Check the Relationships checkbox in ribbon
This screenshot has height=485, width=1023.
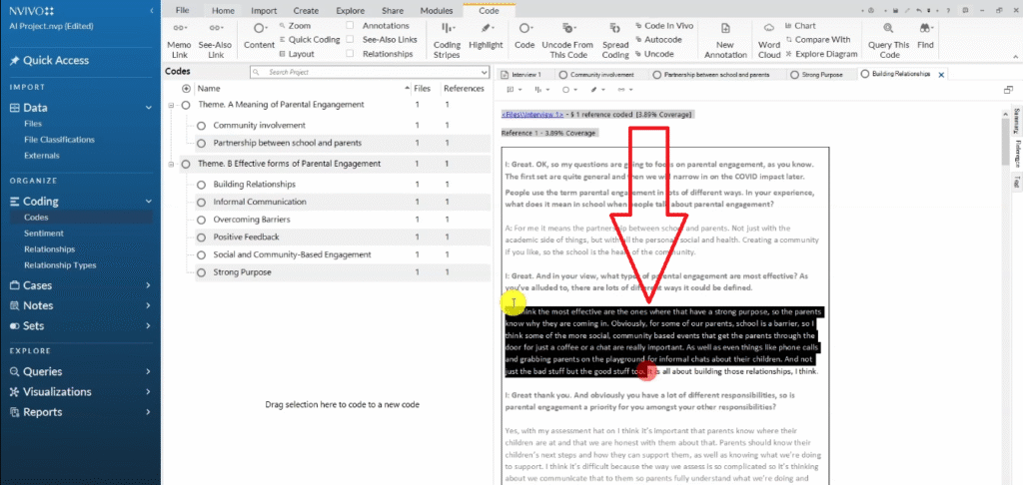(349, 54)
